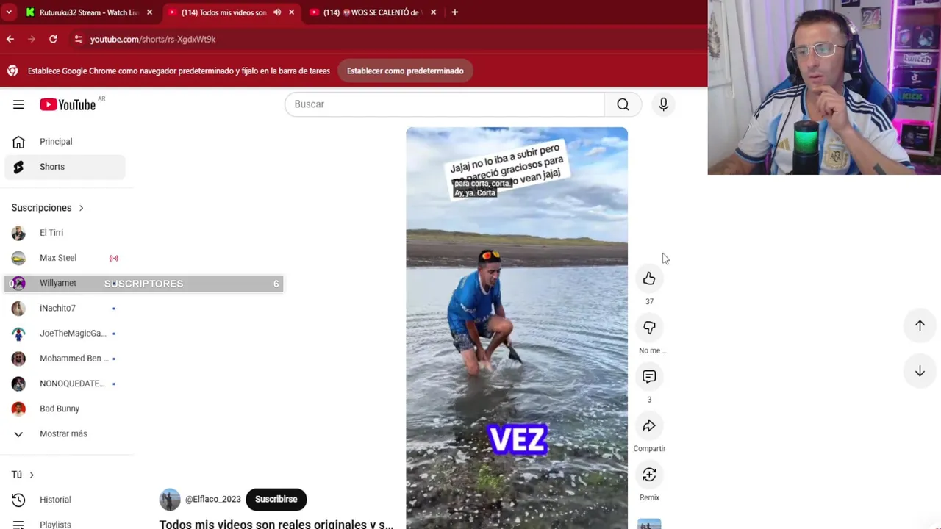The image size is (941, 529).
Task: Subscribe with the Suscribirse button
Action: click(276, 500)
